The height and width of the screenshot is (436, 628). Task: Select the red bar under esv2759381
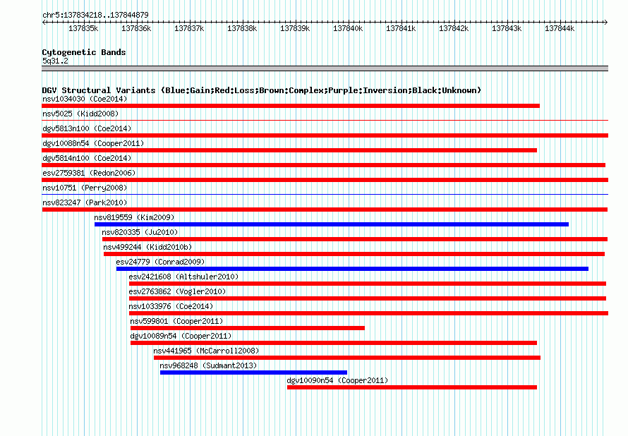pyautogui.click(x=325, y=180)
